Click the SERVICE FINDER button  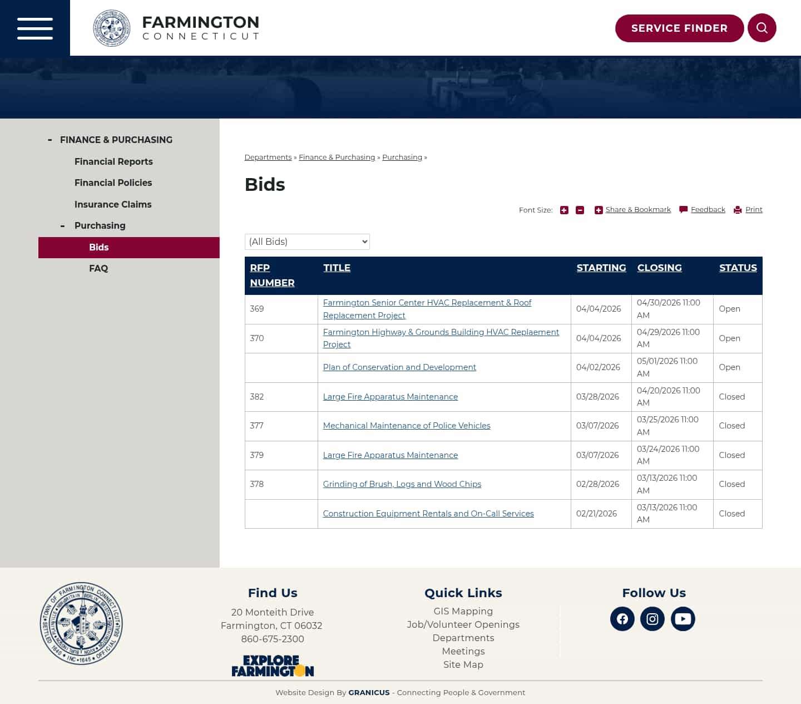click(679, 28)
